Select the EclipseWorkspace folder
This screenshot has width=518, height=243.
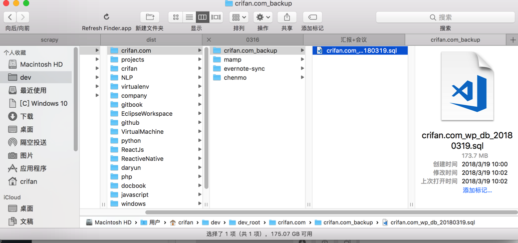tap(155, 113)
